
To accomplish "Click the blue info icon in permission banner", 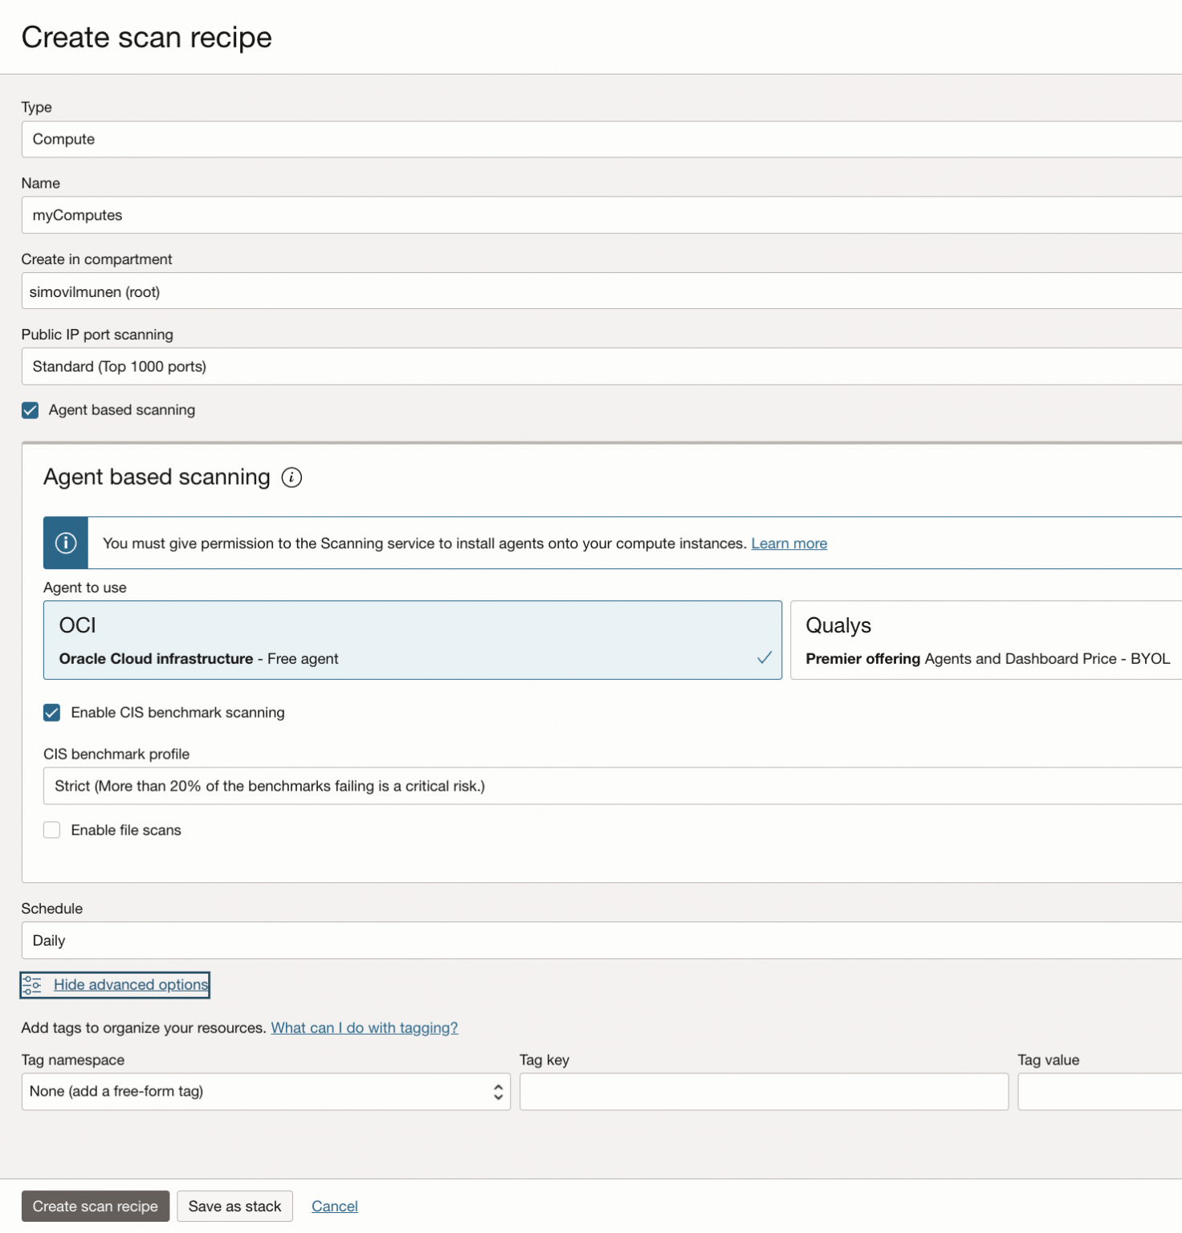I will pyautogui.click(x=66, y=543).
